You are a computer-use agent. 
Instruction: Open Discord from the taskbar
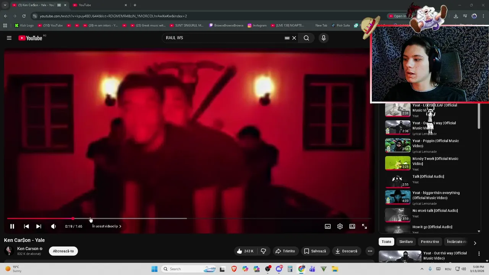(x=279, y=269)
